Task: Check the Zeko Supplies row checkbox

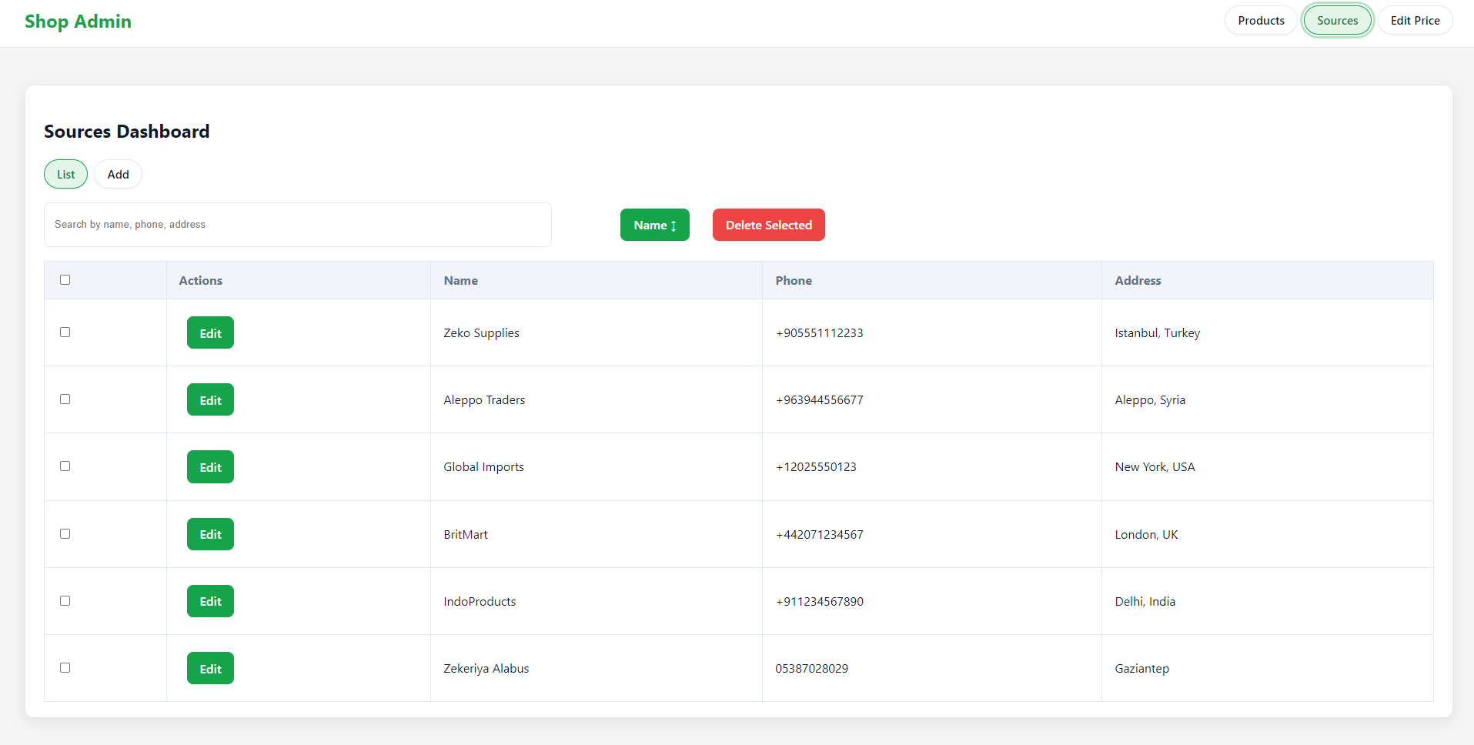Action: point(65,332)
